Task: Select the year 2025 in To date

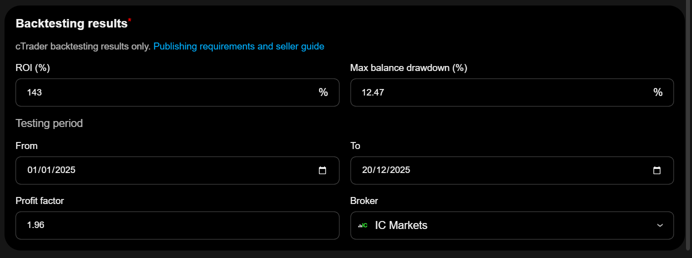Action: 399,170
